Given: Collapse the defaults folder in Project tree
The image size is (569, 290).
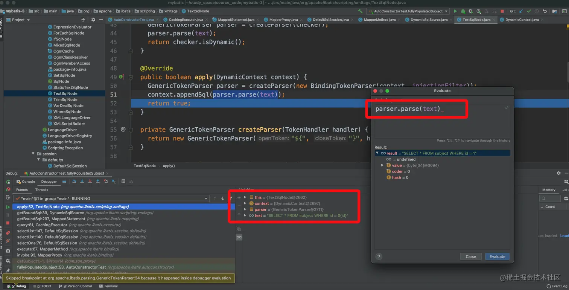Looking at the screenshot, I should [39, 160].
